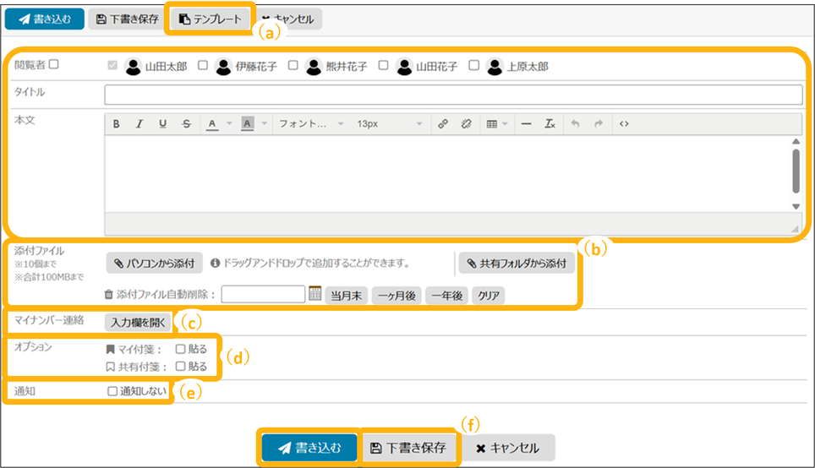815x468 pixels.
Task: Click the パソコンから添付 button
Action: pos(154,264)
